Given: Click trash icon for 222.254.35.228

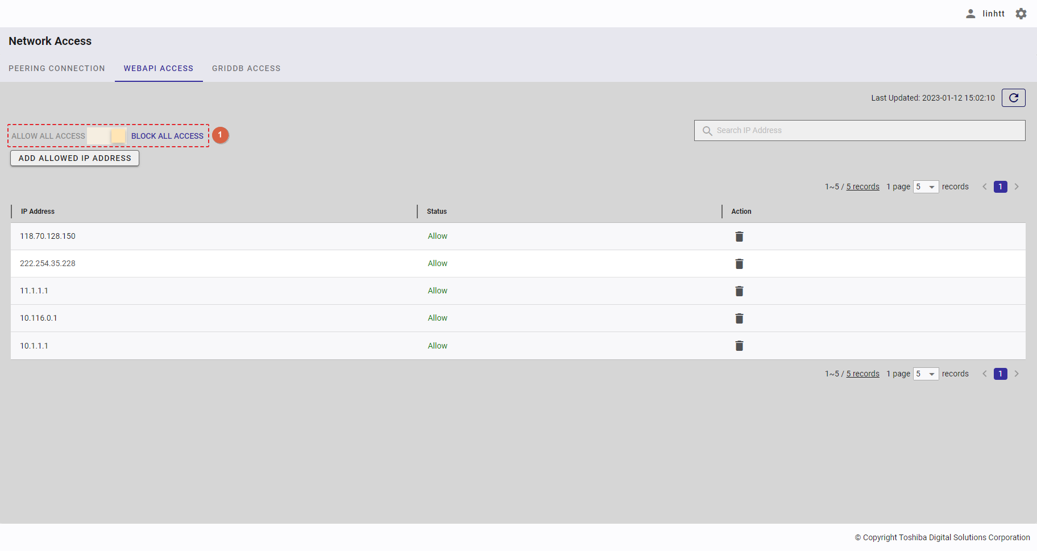Looking at the screenshot, I should pos(739,264).
